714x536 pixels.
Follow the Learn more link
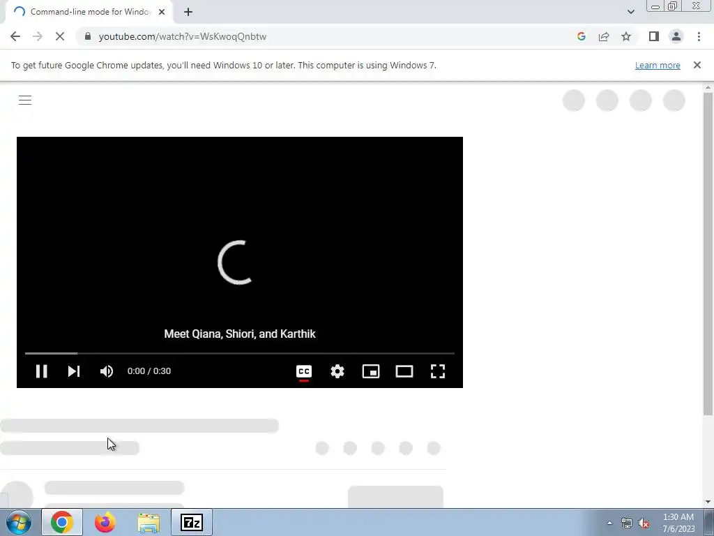(x=658, y=65)
